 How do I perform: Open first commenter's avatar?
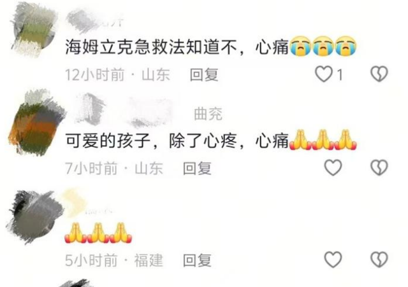(34, 29)
